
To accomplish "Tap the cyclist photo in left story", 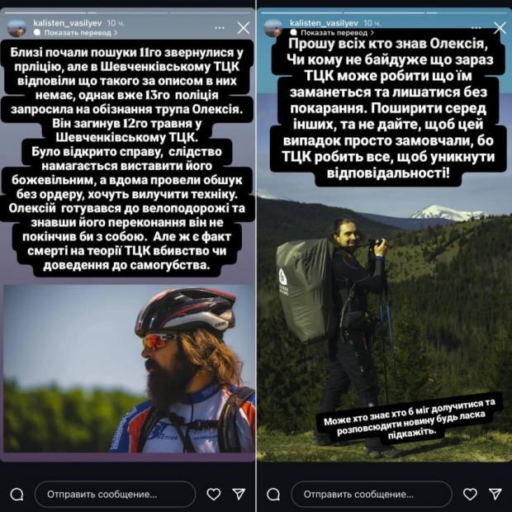I will pos(130,368).
